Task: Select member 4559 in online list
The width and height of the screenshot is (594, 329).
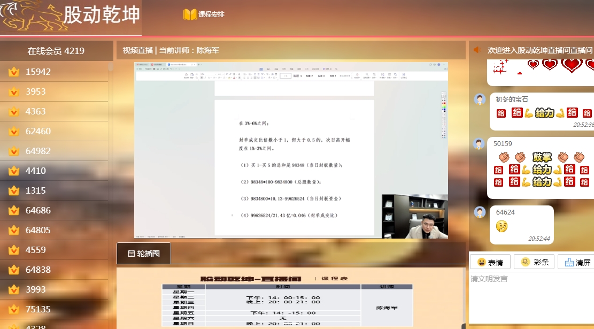Action: point(54,250)
